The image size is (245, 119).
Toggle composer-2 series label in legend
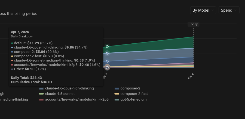click(x=130, y=88)
